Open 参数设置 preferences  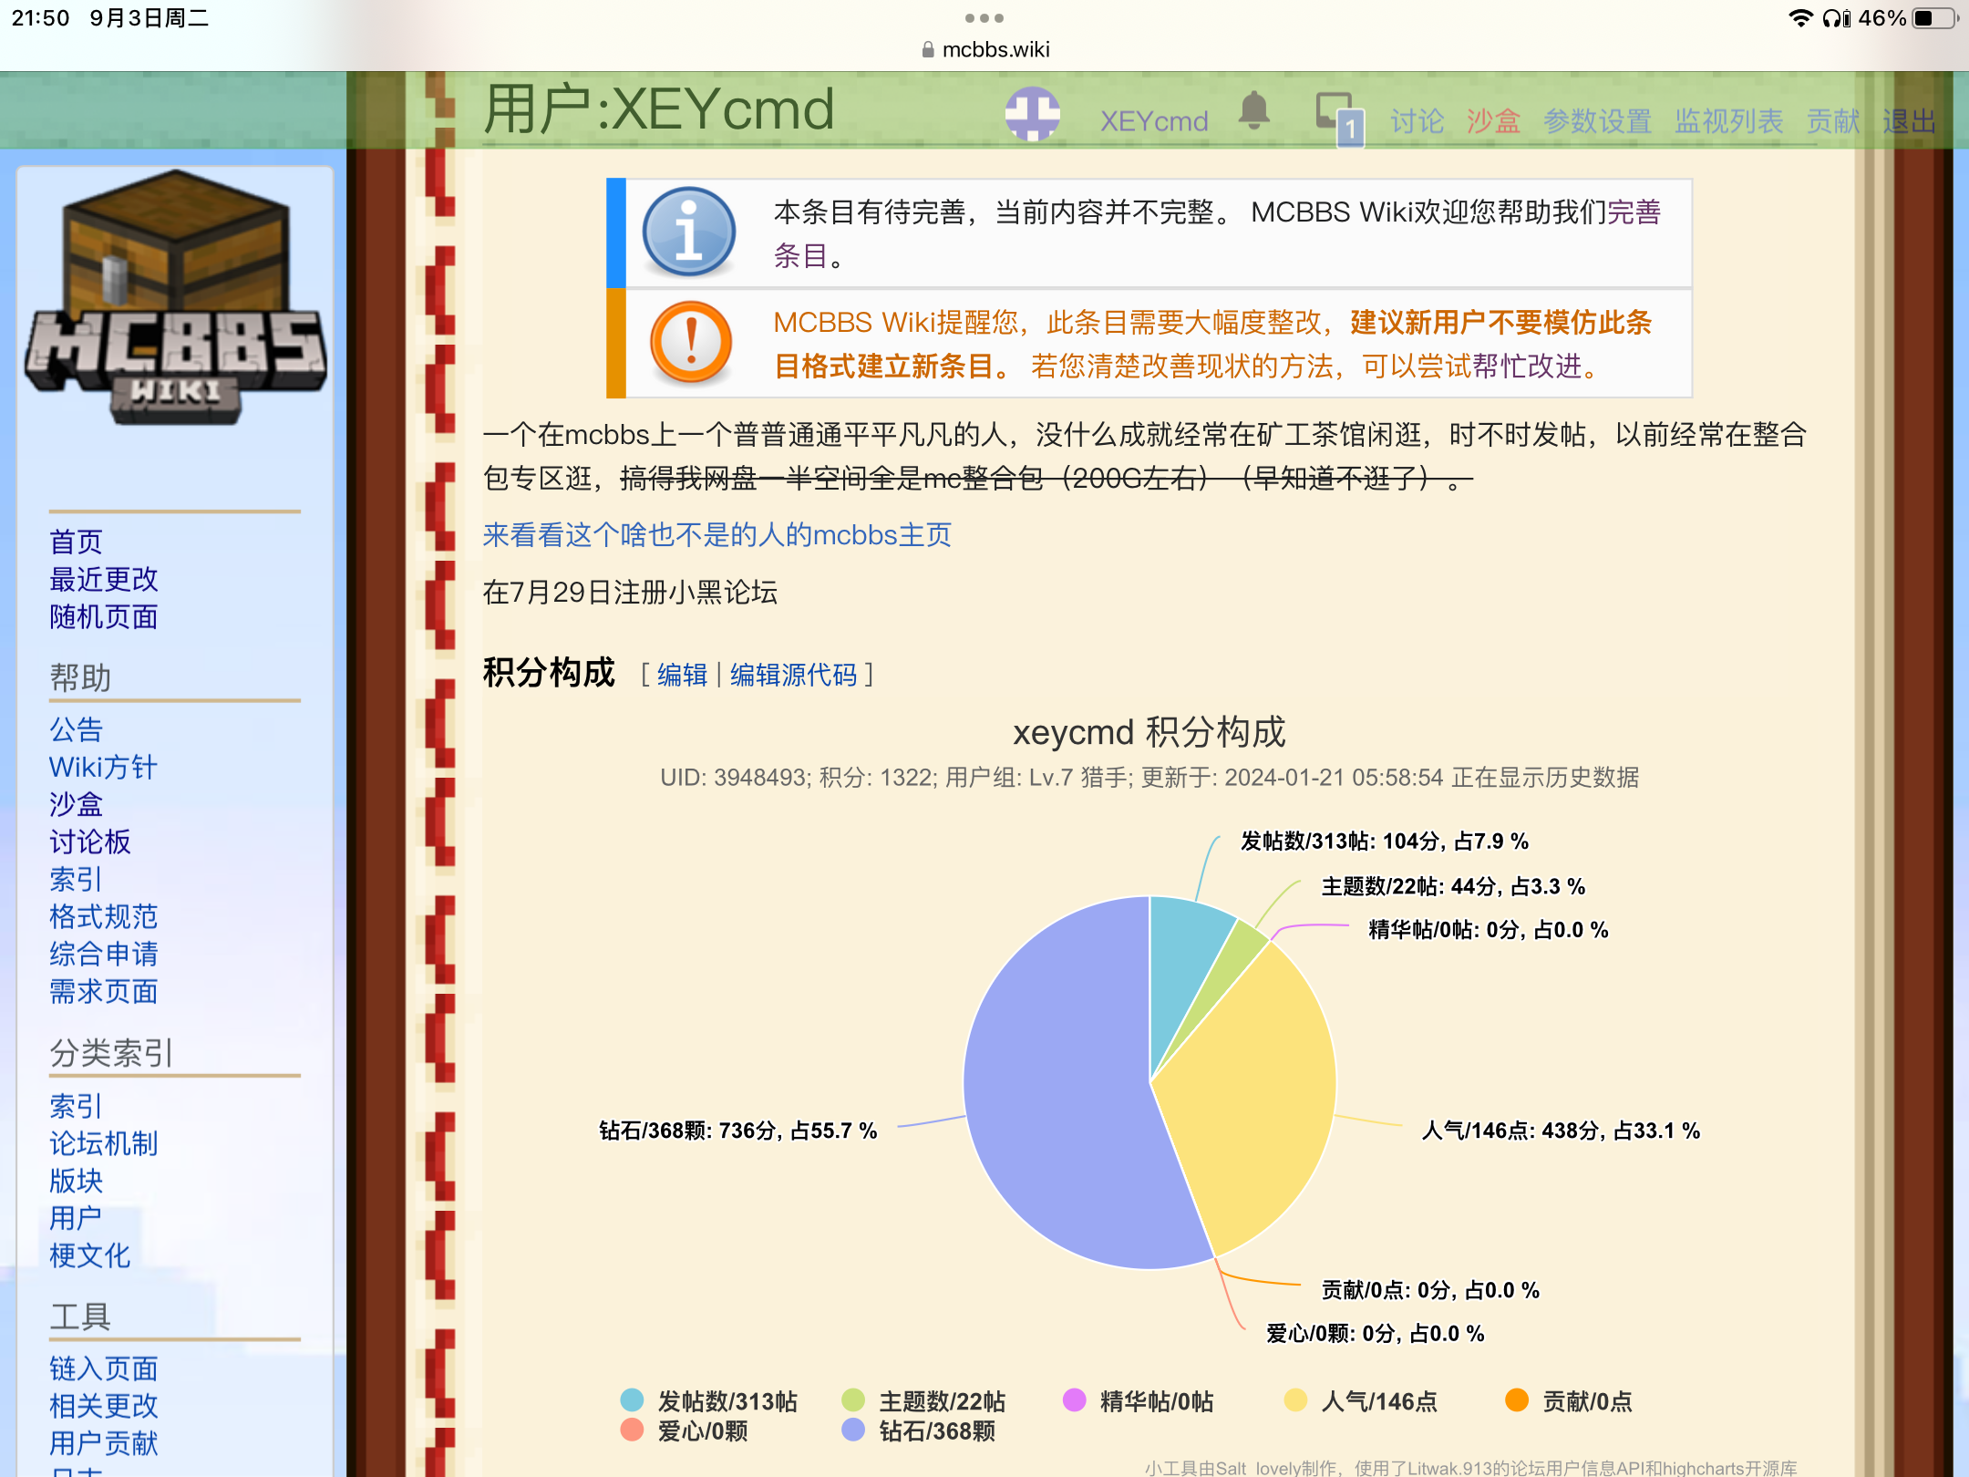tap(1597, 121)
